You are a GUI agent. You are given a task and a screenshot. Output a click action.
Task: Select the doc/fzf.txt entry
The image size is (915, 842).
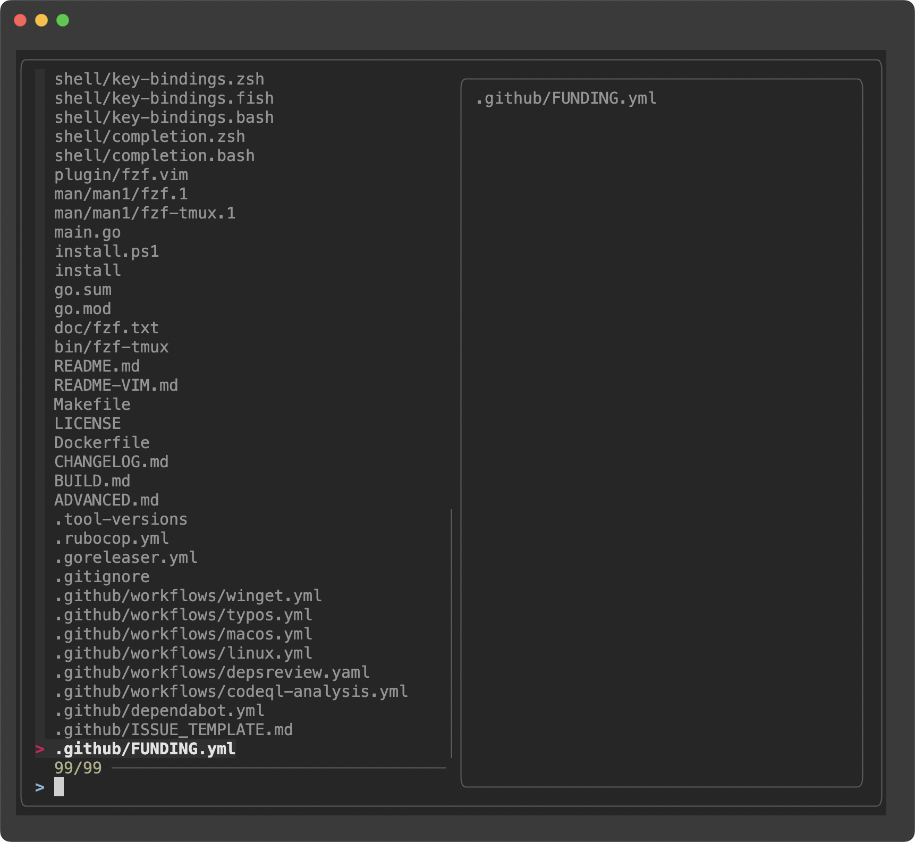click(x=106, y=327)
